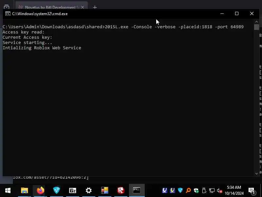Click the console scrollbar down arrow
The height and width of the screenshot is (197, 262).
click(256, 174)
